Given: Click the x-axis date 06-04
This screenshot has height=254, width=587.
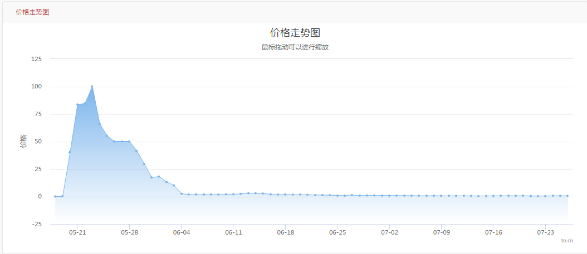Looking at the screenshot, I should (x=181, y=232).
